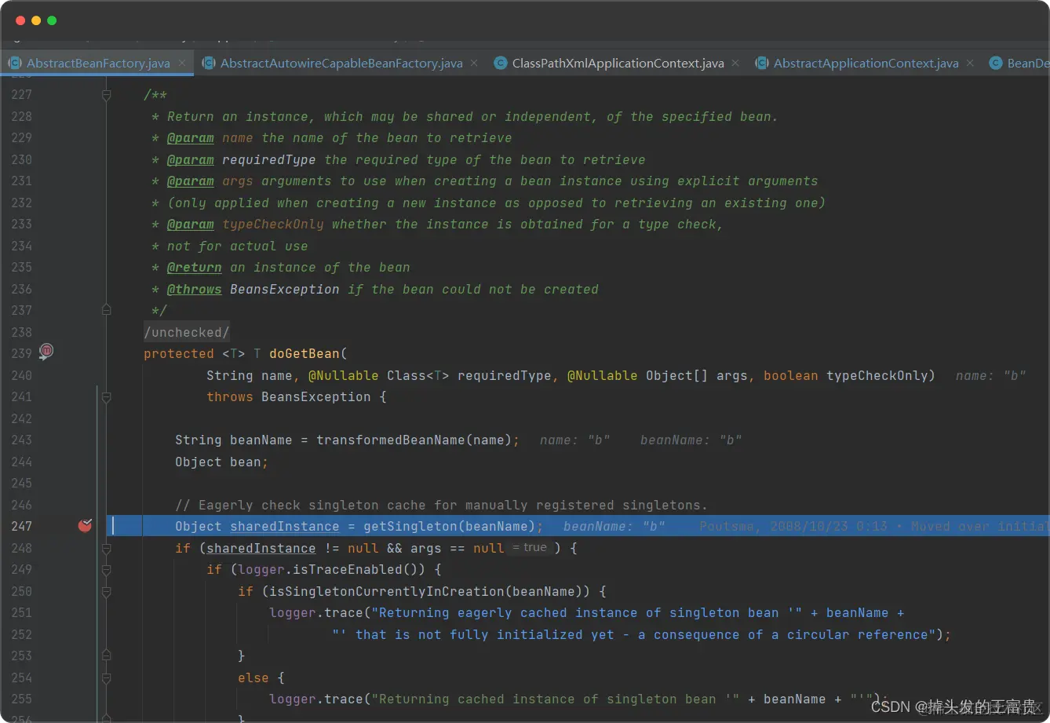Click the 'Eagerly check singleton cache' comment
Image resolution: width=1050 pixels, height=723 pixels.
441,506
